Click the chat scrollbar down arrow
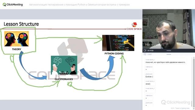This screenshot has width=195, height=110. (x=194, y=109)
